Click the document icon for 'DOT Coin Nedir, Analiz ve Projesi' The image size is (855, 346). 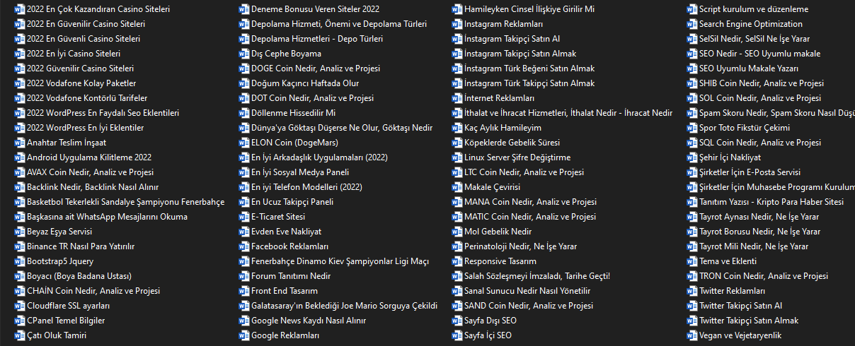pyautogui.click(x=244, y=98)
